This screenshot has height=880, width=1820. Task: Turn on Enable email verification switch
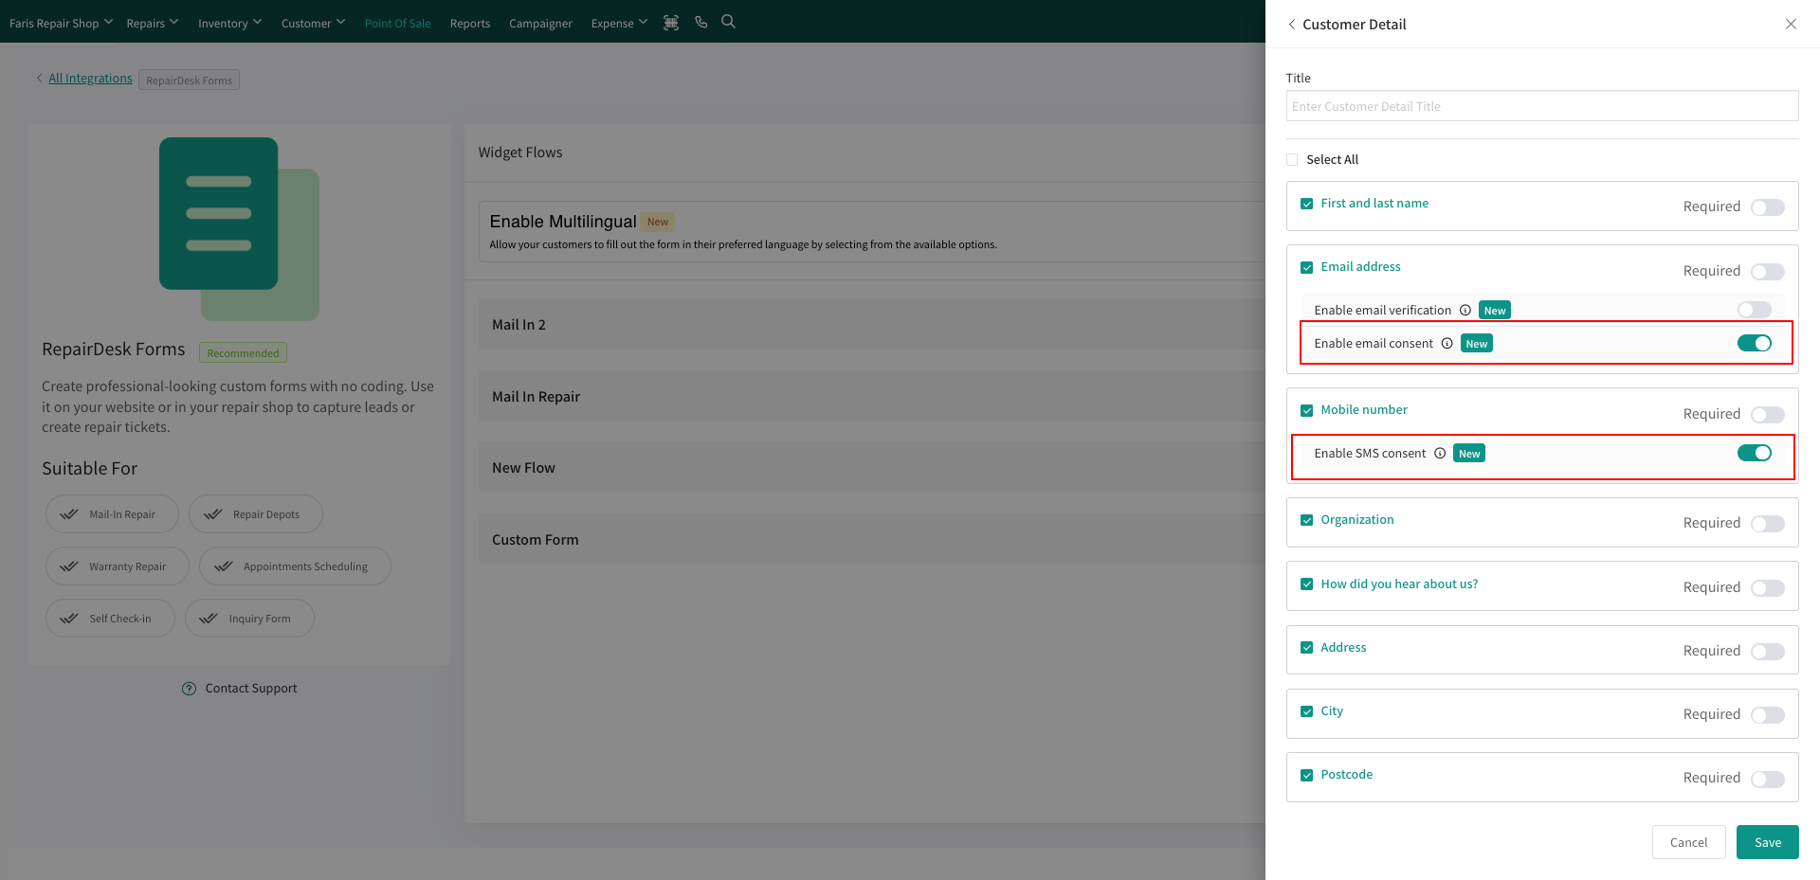coord(1755,310)
